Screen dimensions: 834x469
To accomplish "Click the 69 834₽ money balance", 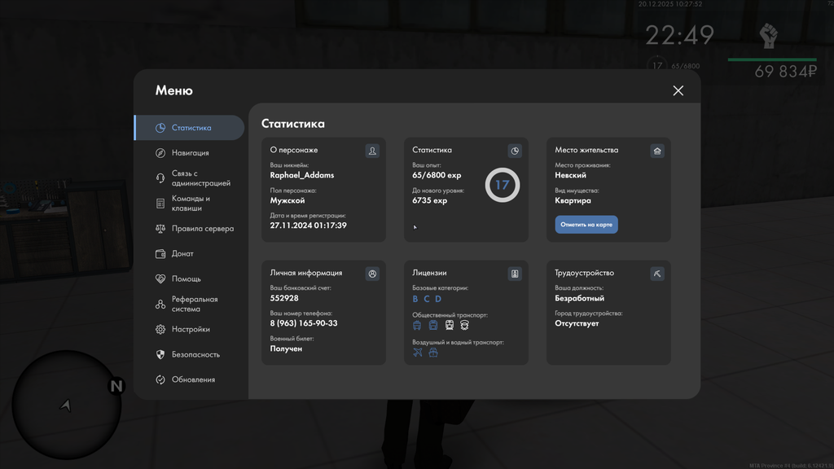I will point(786,72).
